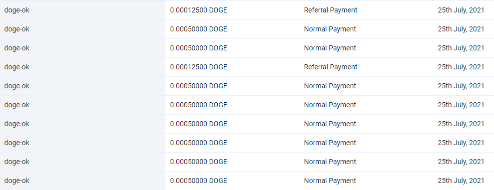494x190 pixels.
Task: Click the first 0.00050000 DOGE amount
Action: click(x=198, y=29)
